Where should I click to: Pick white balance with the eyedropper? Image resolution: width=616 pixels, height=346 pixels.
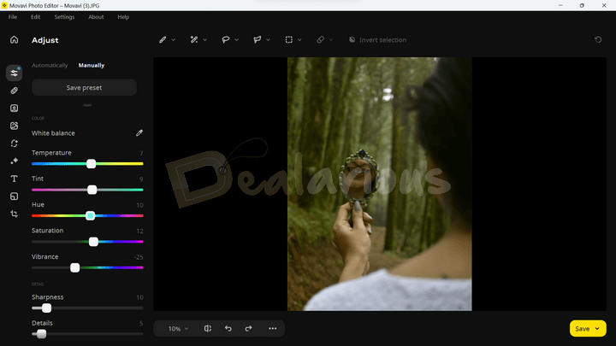[x=139, y=133]
